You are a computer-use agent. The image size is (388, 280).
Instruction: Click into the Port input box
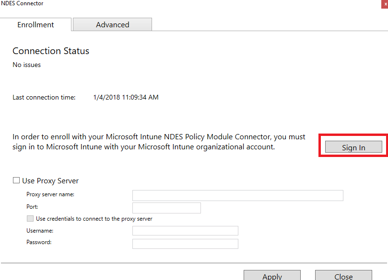pyautogui.click(x=166, y=208)
